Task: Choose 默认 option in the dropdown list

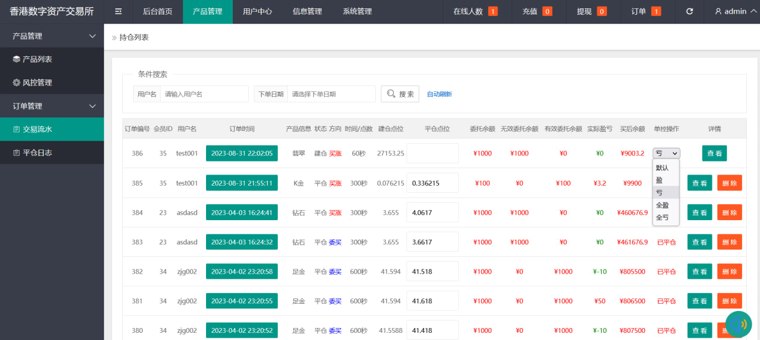Action: [662, 168]
